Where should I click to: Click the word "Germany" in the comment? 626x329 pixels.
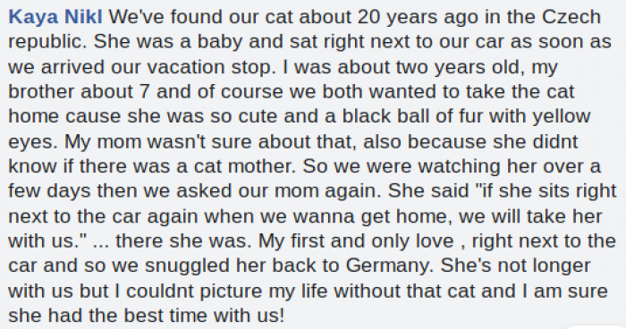point(389,266)
